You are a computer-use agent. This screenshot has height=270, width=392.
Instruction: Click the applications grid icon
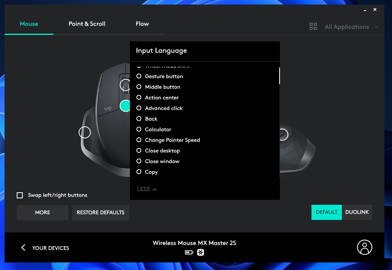313,27
